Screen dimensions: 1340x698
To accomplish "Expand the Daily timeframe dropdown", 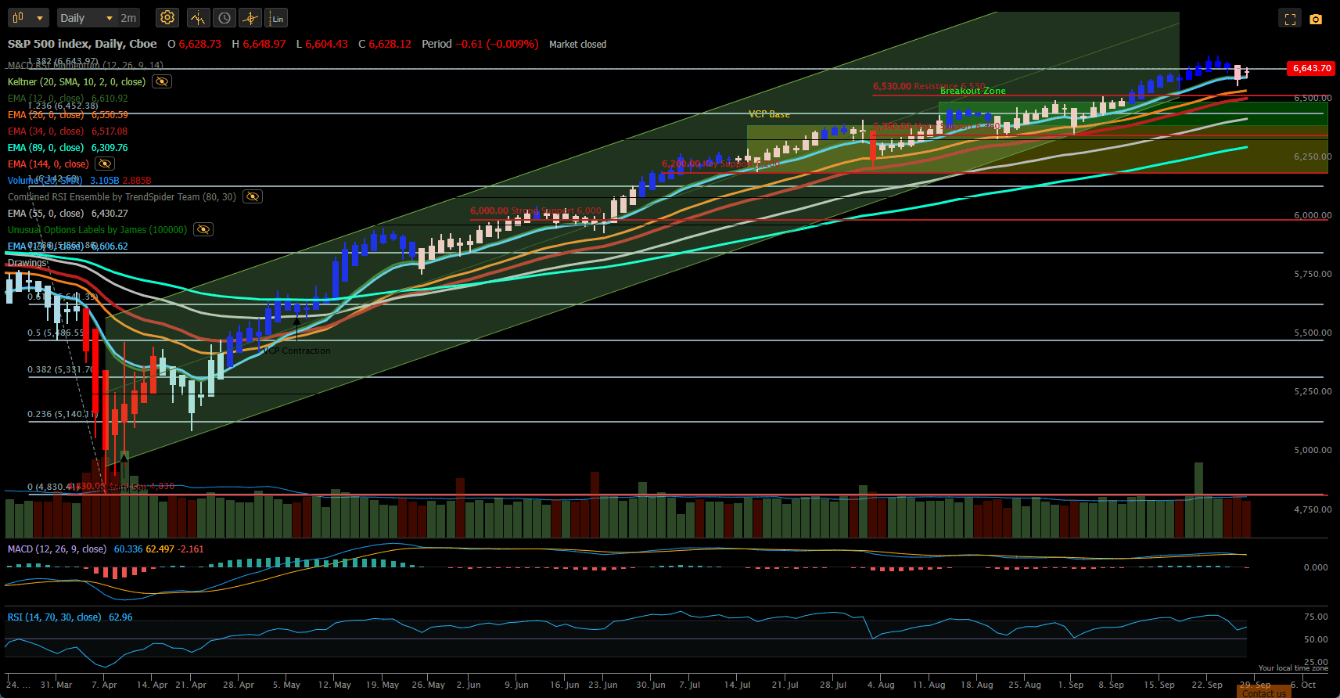I will 88,17.
